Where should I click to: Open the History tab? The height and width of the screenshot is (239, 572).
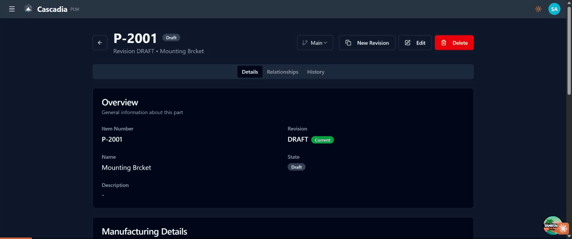315,72
